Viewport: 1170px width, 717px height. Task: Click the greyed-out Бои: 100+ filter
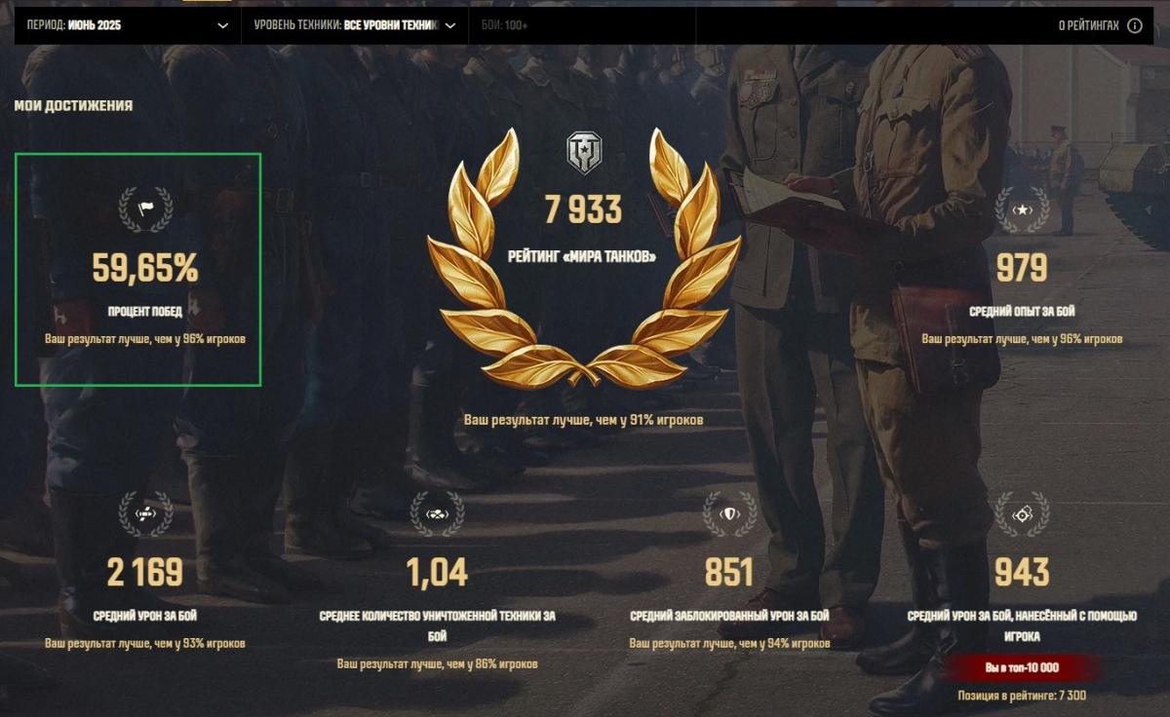pos(504,25)
